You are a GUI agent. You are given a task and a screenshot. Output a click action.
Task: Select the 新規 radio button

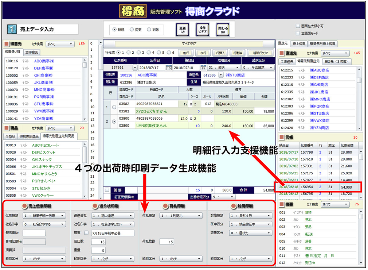(114, 30)
